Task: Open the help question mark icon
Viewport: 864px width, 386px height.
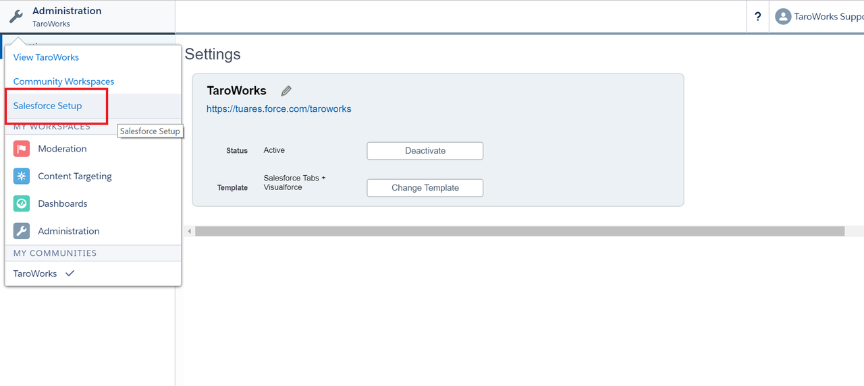Action: click(758, 17)
